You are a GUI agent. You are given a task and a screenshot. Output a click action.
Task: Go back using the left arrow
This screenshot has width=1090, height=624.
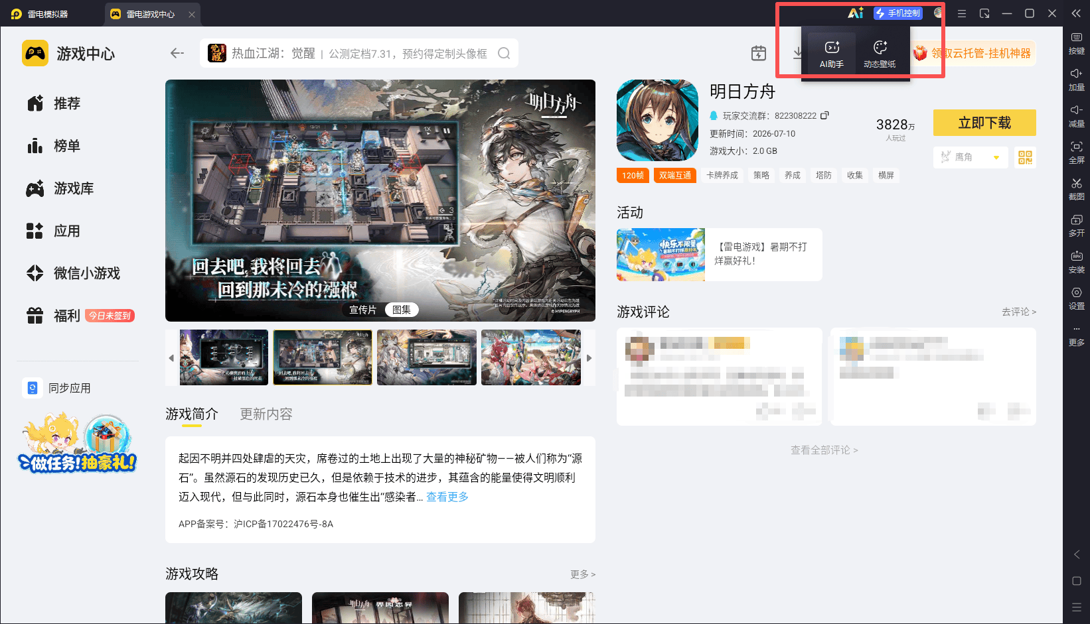pyautogui.click(x=177, y=53)
